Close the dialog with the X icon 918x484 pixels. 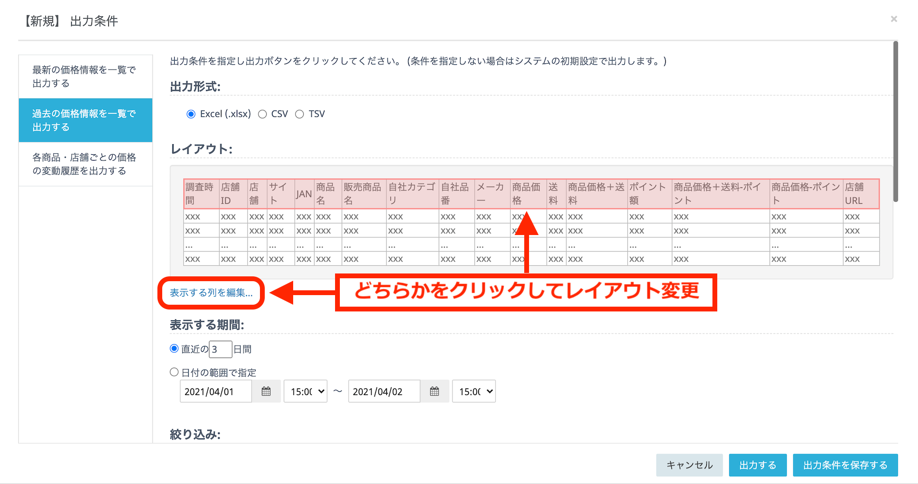coord(893,19)
